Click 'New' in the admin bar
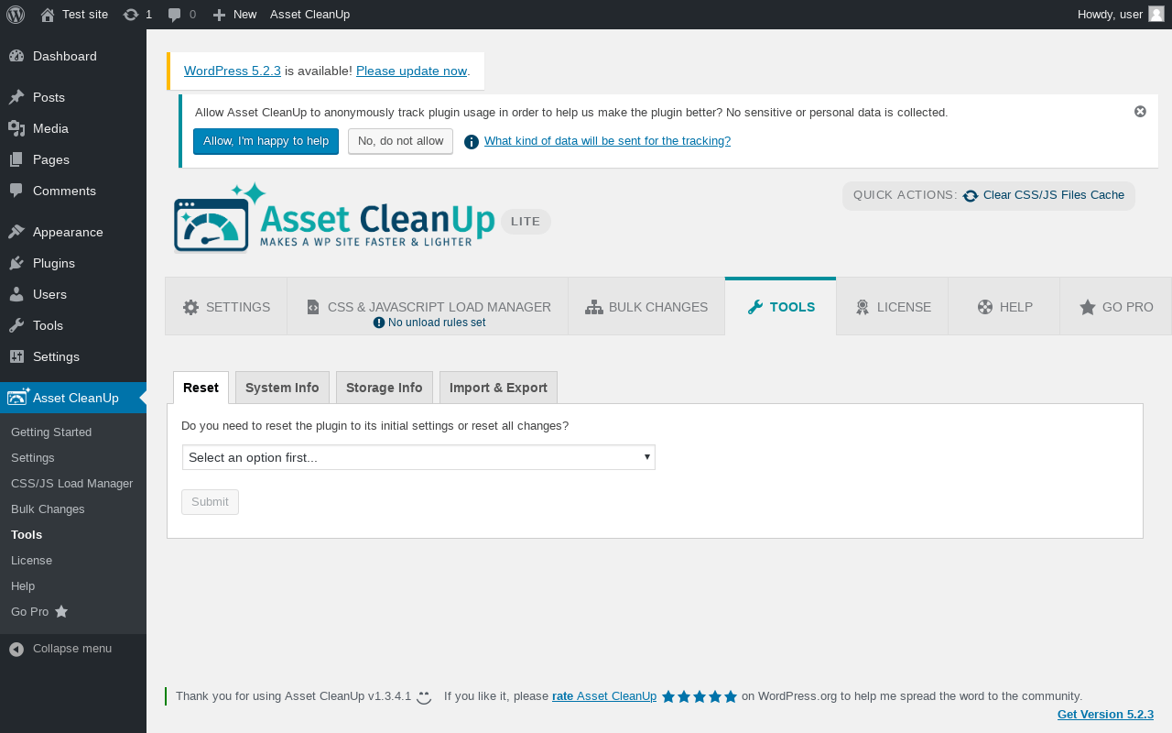This screenshot has height=733, width=1172. click(244, 15)
